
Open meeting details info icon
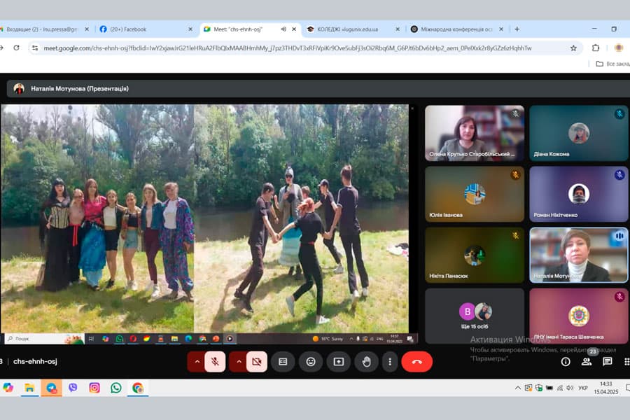click(566, 362)
